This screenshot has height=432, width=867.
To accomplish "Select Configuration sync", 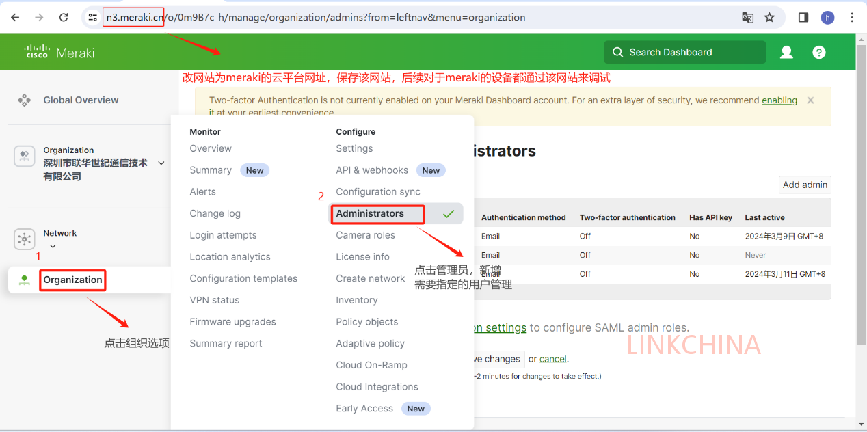I will click(378, 192).
